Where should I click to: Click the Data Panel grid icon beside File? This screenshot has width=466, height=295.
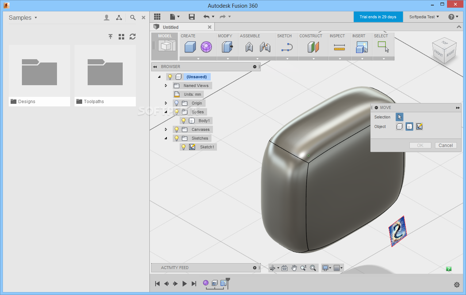(157, 17)
